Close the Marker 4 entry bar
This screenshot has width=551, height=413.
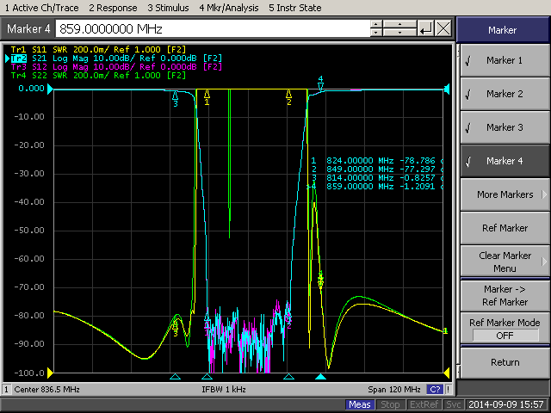coord(443,29)
